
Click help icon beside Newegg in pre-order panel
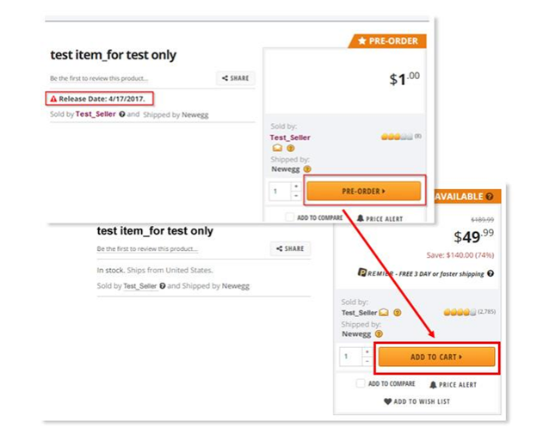307,169
